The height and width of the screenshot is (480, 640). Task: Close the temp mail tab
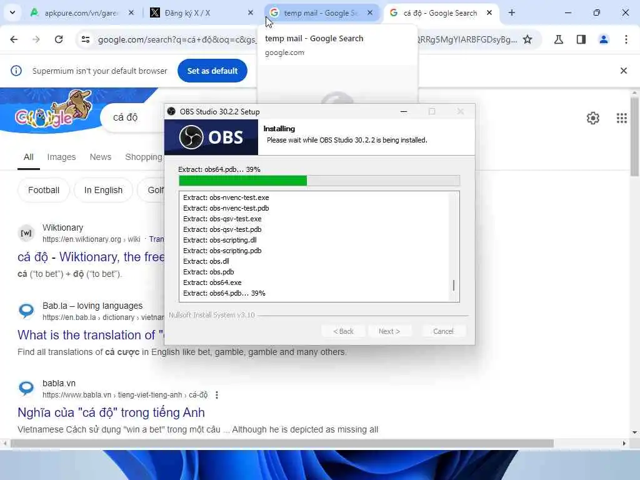coord(370,12)
